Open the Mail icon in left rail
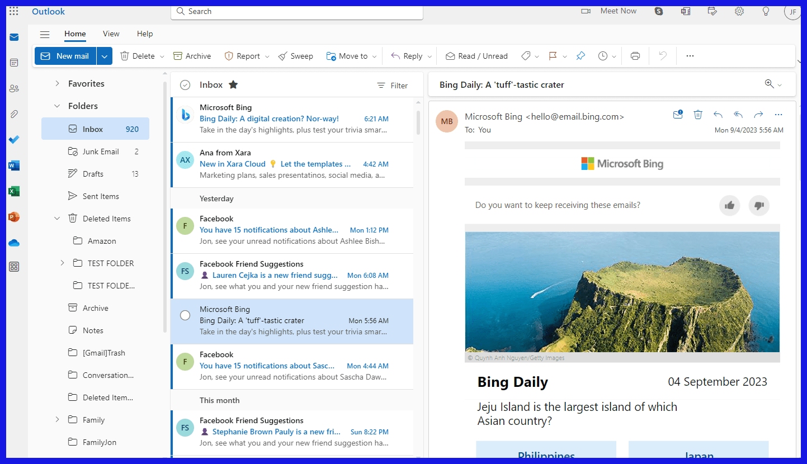The image size is (807, 464). pos(14,37)
